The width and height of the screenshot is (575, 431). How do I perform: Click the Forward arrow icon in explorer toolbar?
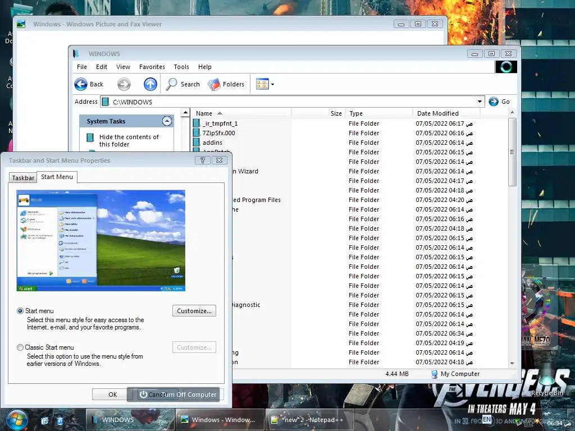(x=124, y=84)
